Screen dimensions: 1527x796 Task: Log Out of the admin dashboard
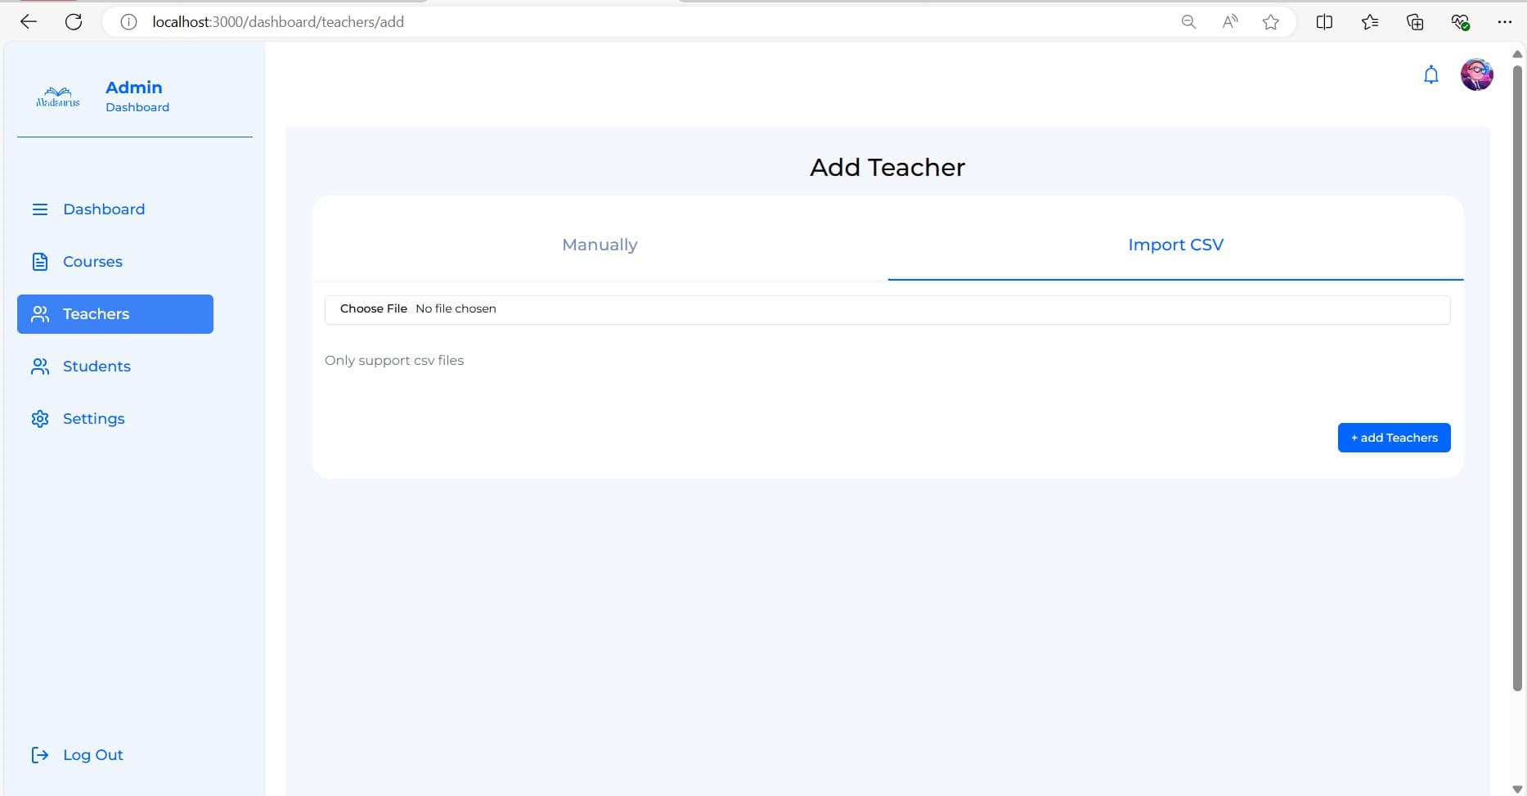click(92, 755)
